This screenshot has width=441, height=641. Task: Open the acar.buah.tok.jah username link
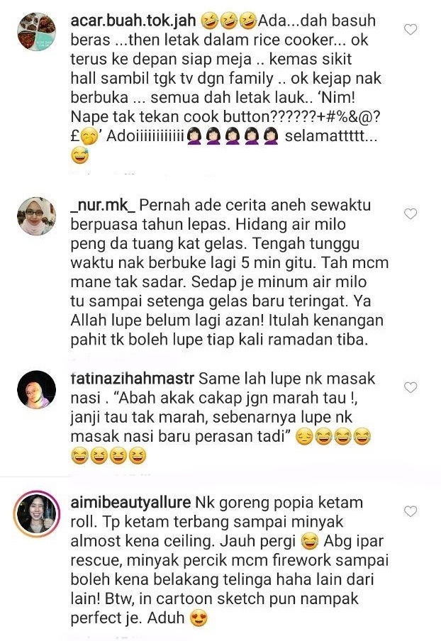click(x=133, y=21)
